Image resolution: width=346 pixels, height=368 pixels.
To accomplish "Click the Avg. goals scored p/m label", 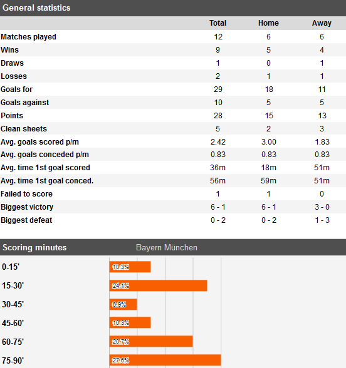I will [39, 142].
